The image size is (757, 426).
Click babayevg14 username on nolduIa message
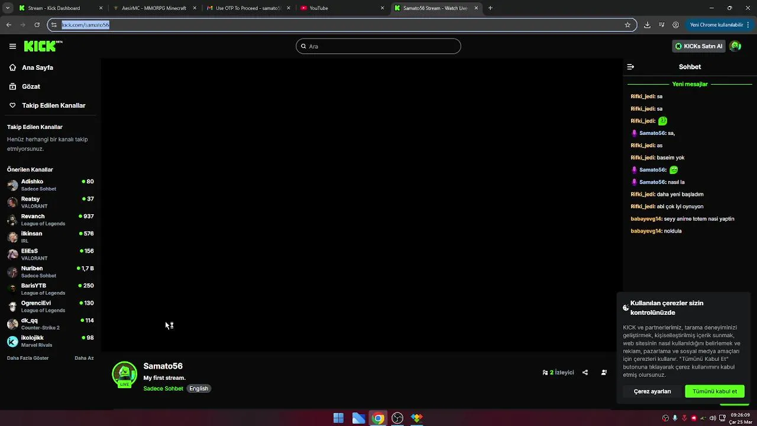tap(646, 231)
